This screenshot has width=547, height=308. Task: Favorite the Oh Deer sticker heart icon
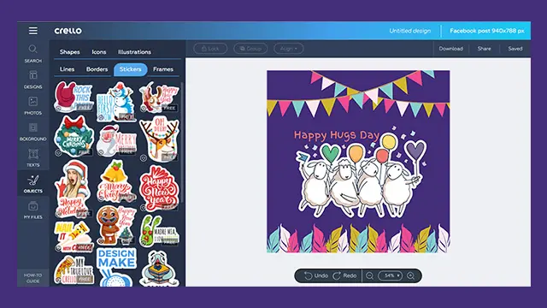click(143, 158)
